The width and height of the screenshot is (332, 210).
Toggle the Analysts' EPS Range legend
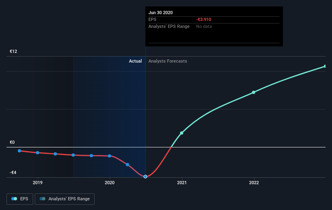coord(65,199)
